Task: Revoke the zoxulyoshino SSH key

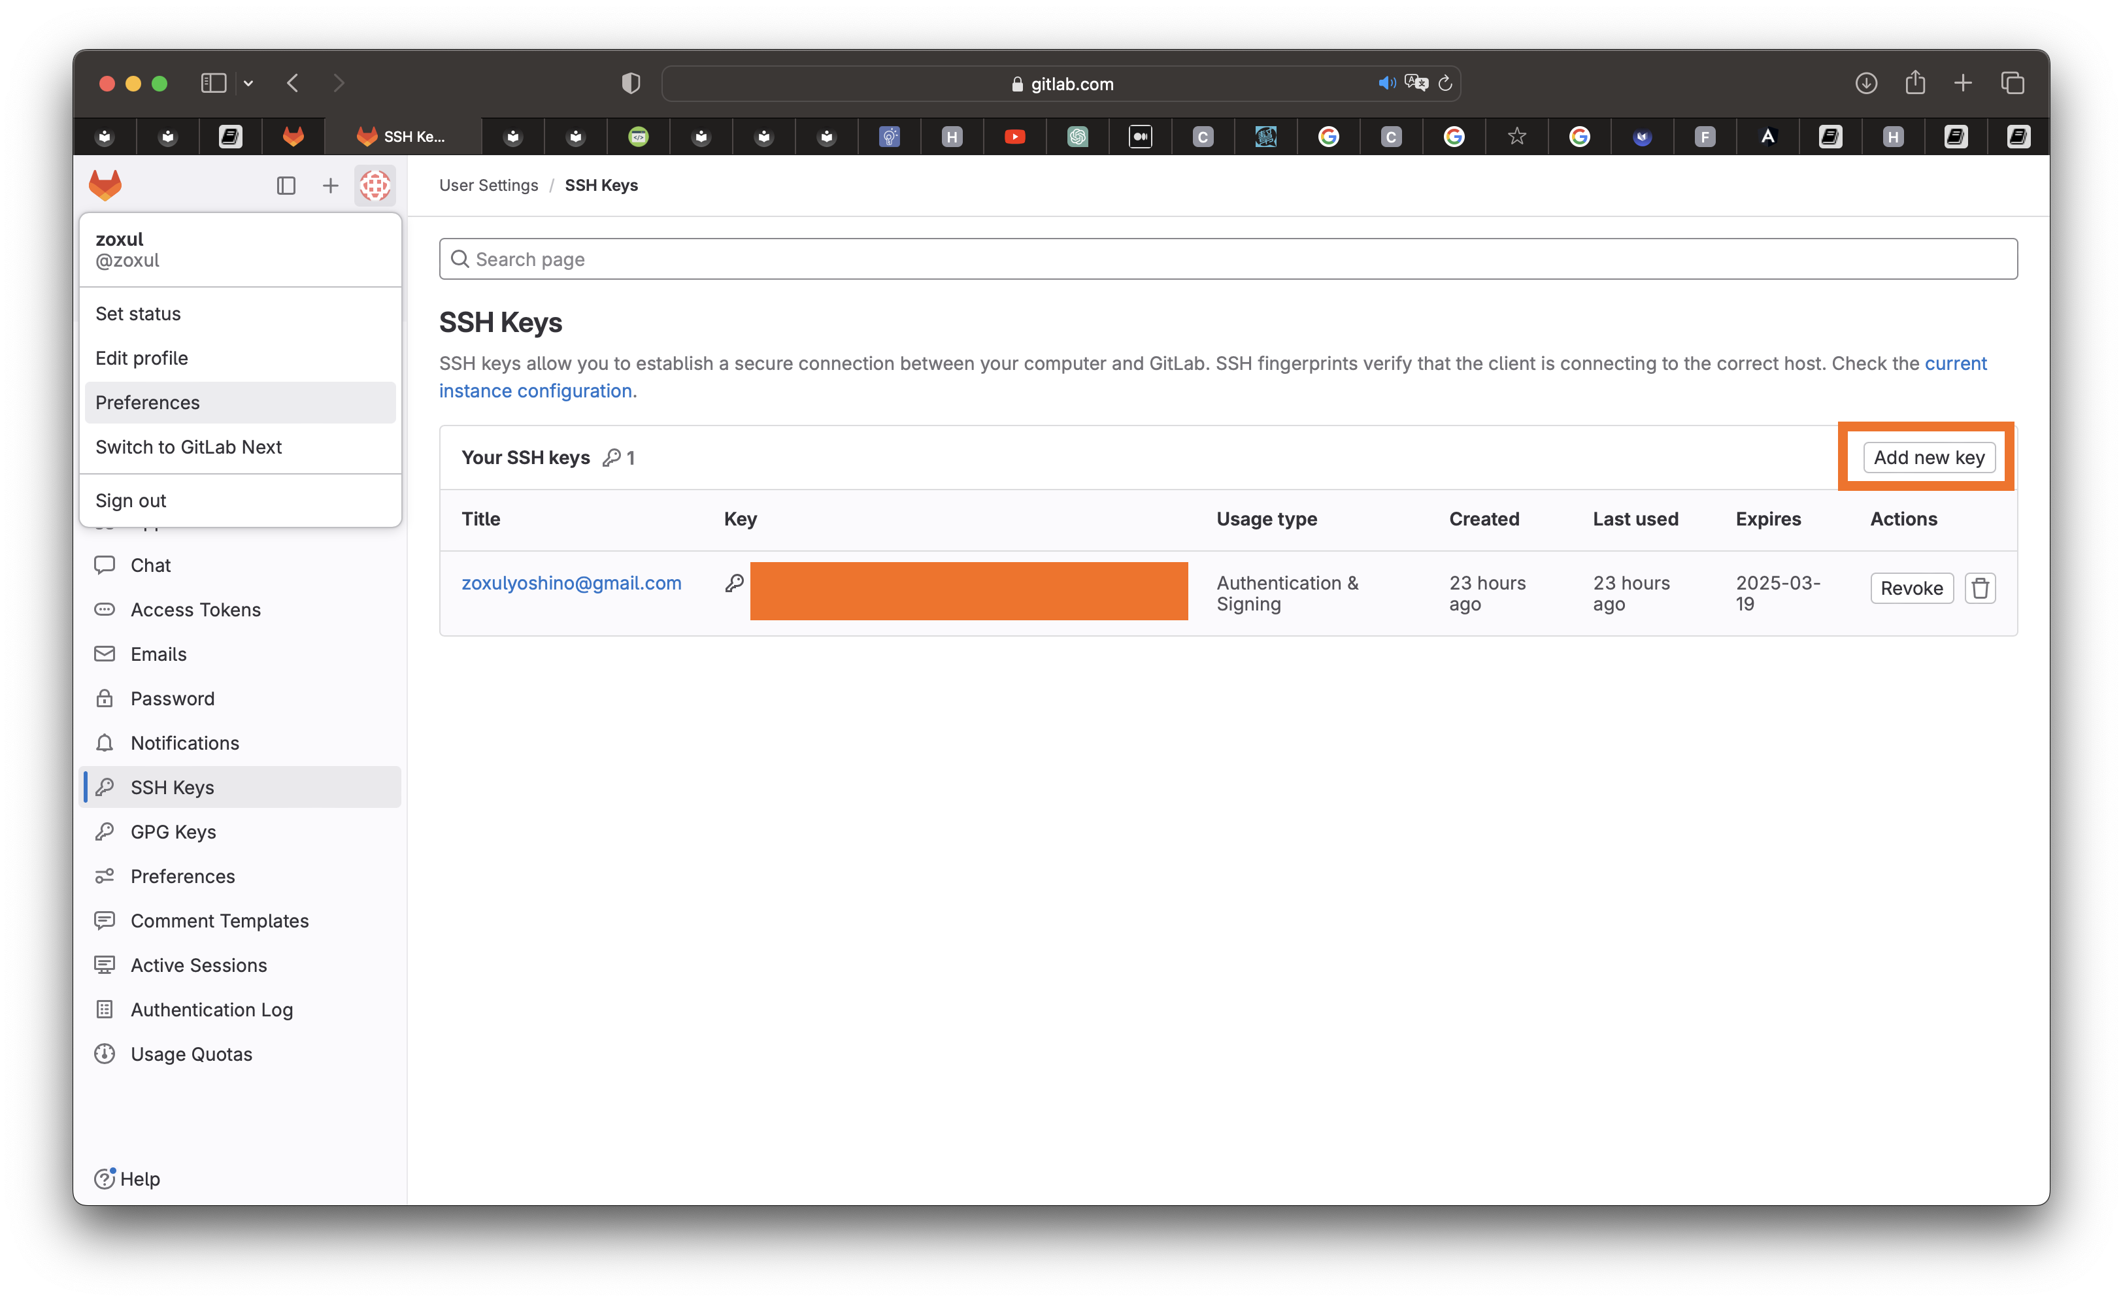Action: click(1911, 588)
